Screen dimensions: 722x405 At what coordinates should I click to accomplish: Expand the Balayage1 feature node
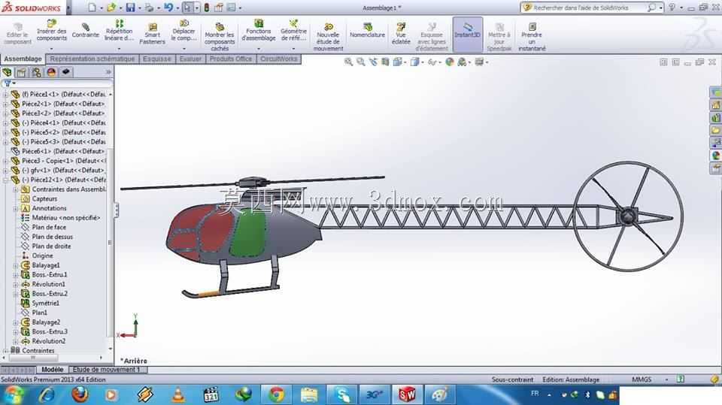(x=16, y=265)
